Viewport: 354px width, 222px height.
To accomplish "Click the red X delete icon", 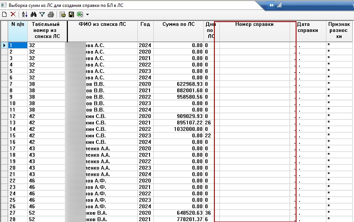I will click(x=13, y=14).
